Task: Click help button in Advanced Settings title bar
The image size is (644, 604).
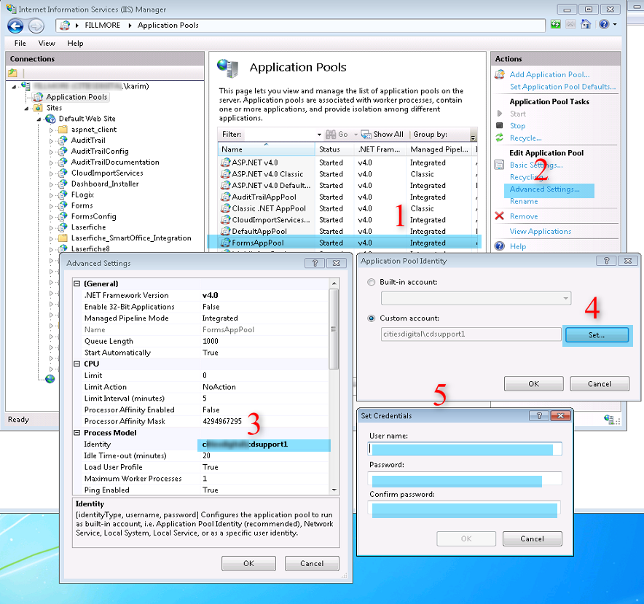Action: (315, 263)
